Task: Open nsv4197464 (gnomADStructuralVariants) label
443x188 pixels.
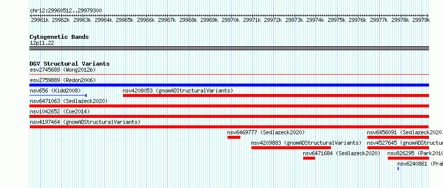Action: point(85,122)
